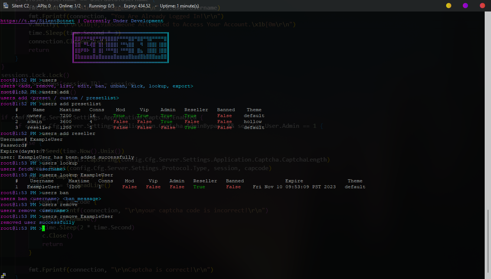Click the PuTTY icon in the title bar
The image size is (491, 279).
(6, 6)
